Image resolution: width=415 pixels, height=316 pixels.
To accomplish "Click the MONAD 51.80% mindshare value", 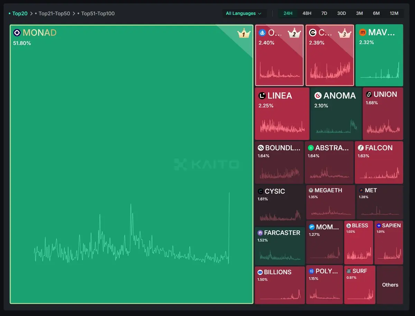I will point(22,43).
